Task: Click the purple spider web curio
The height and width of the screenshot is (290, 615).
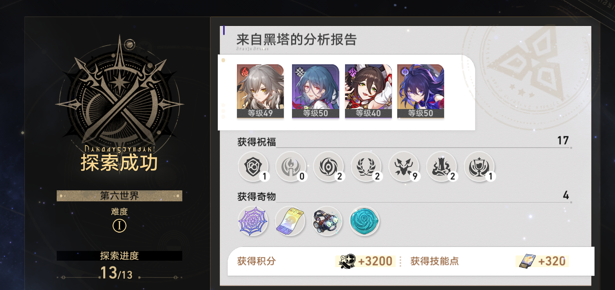Action: tap(253, 221)
